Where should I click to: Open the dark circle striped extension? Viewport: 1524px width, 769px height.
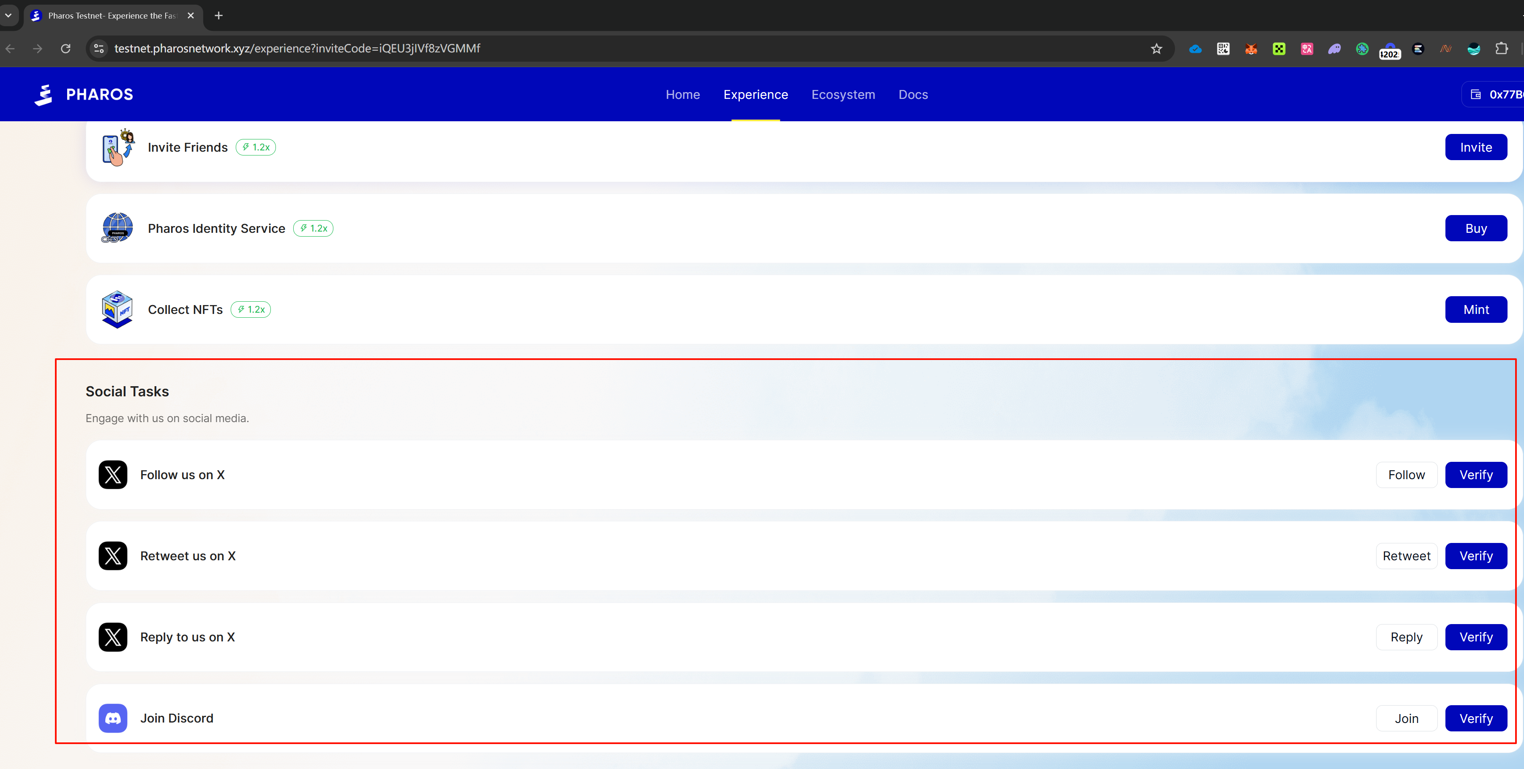click(1418, 49)
